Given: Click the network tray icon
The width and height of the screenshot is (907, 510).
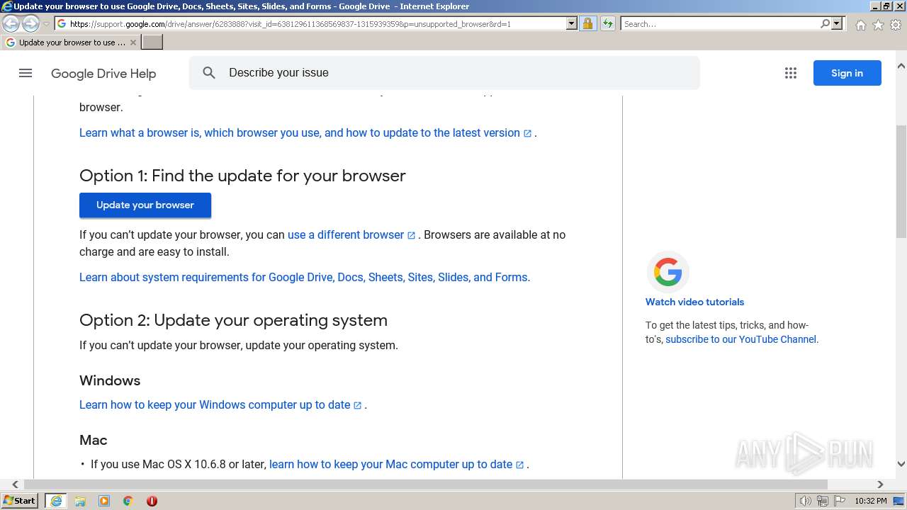Looking at the screenshot, I should (x=823, y=501).
